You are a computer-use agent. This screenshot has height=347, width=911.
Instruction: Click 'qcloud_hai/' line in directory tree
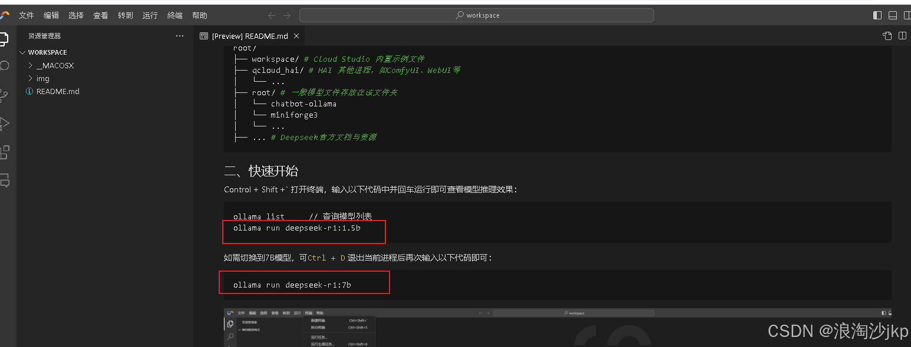point(356,70)
